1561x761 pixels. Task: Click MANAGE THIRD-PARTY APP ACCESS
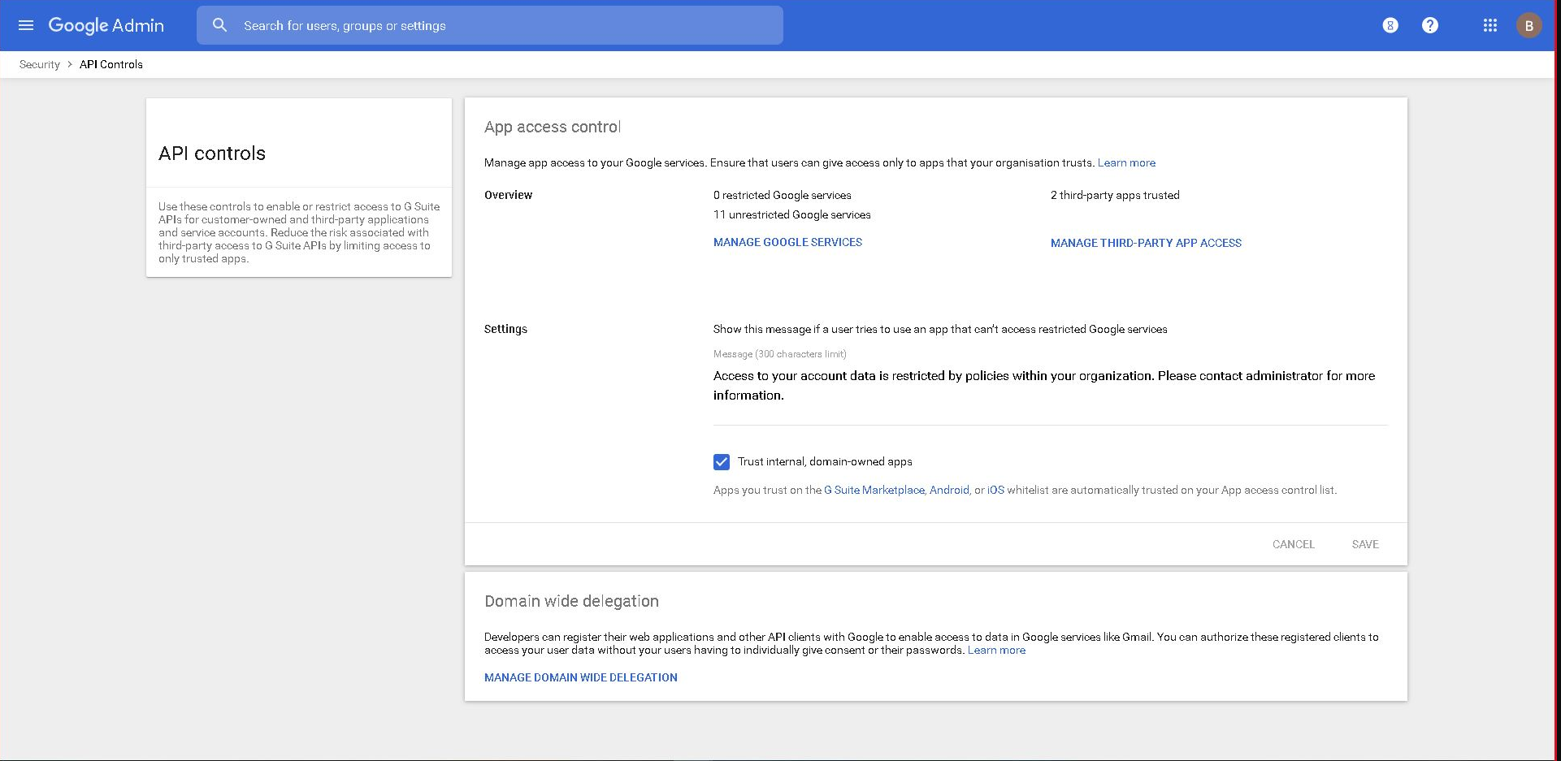pyautogui.click(x=1146, y=242)
